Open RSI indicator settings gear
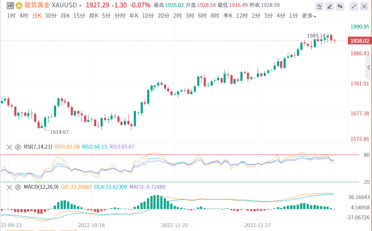Viewport: 372px width, 231px height. (18, 147)
